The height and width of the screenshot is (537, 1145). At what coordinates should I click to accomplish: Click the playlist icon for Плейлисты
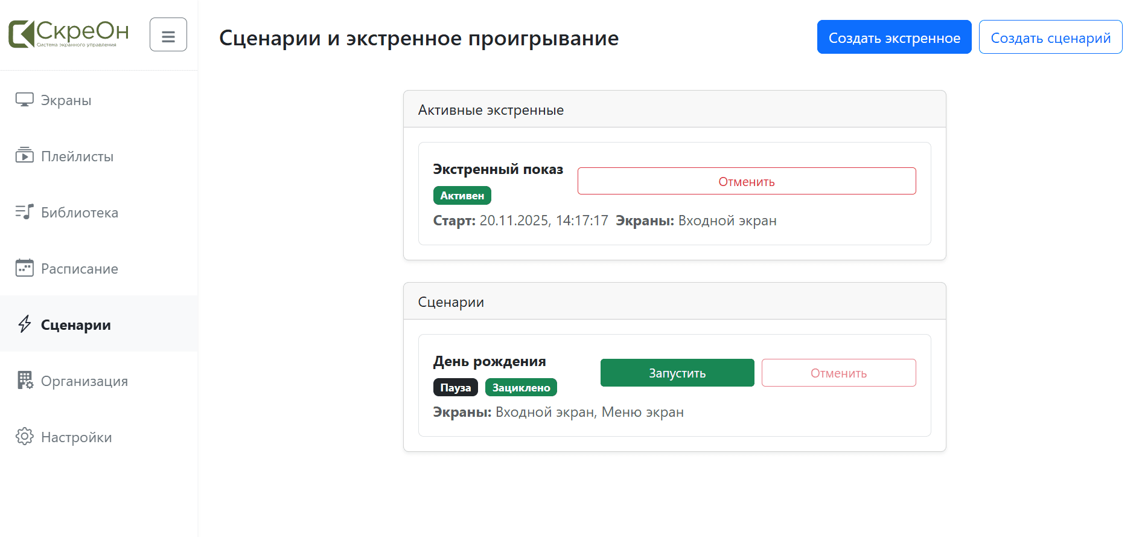coord(25,156)
